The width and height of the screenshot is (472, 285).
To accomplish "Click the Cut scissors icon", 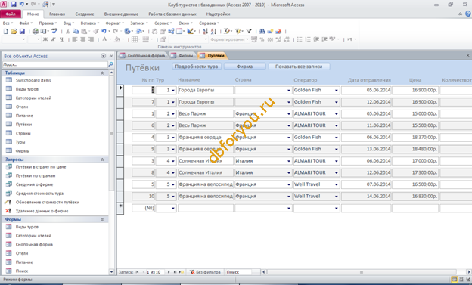I will (67, 31).
